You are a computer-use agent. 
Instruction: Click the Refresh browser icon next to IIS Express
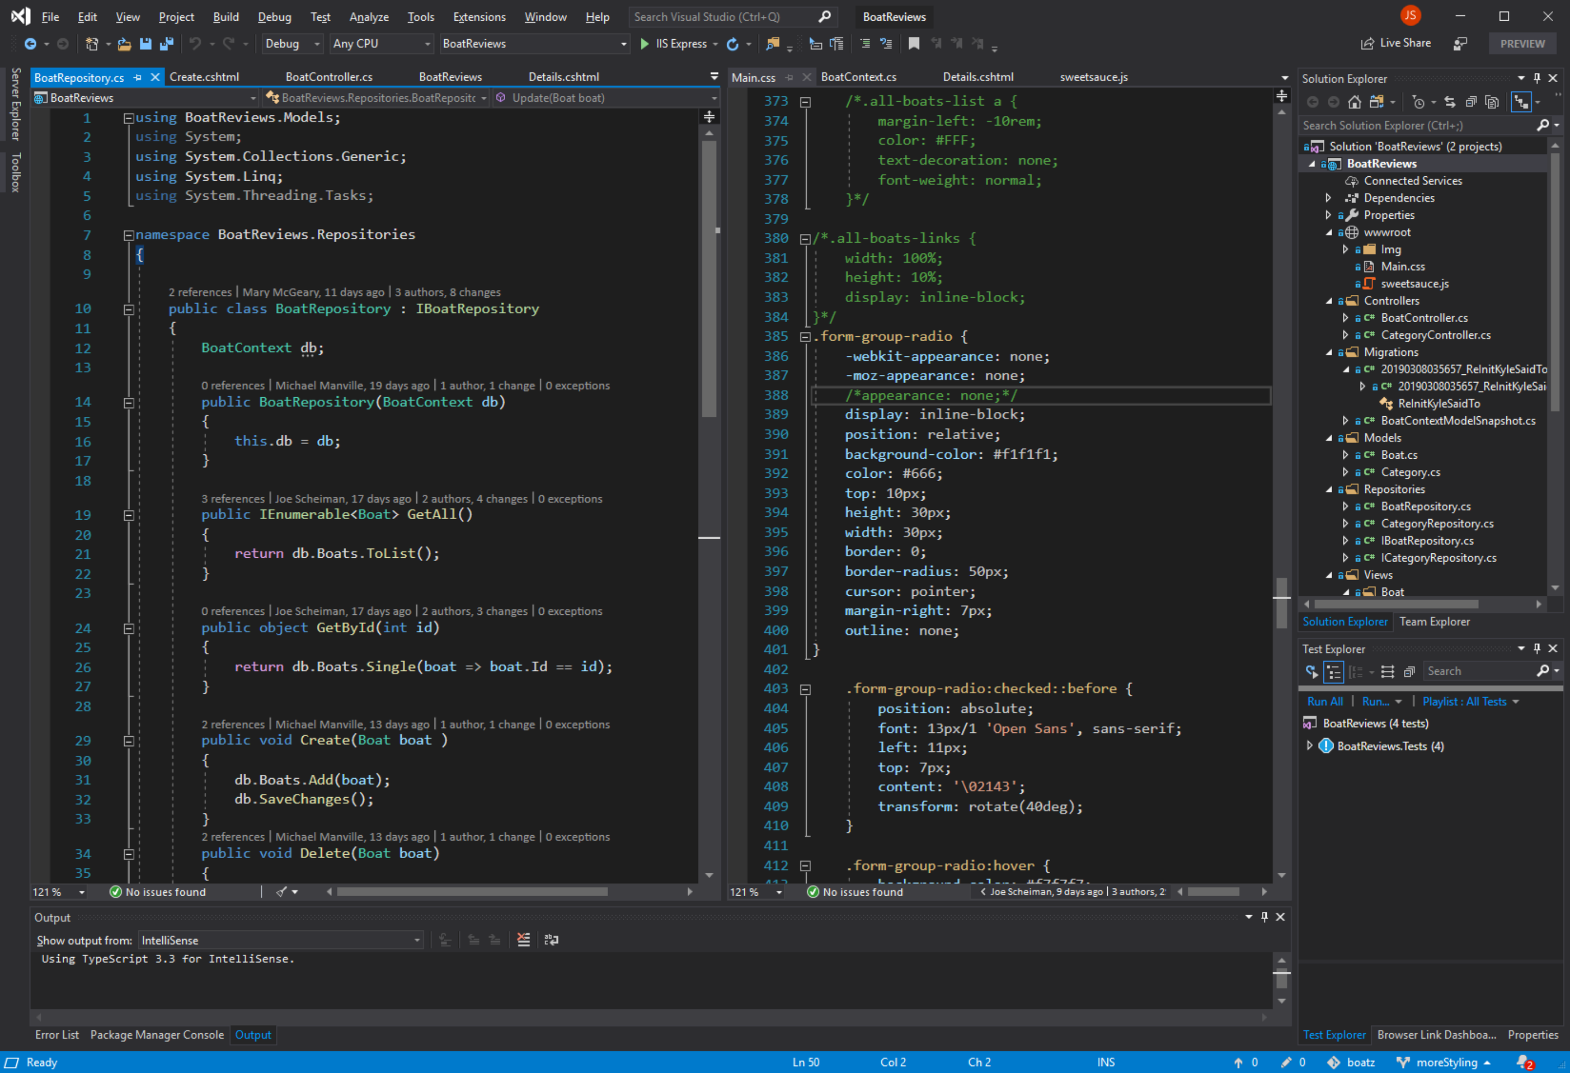732,44
